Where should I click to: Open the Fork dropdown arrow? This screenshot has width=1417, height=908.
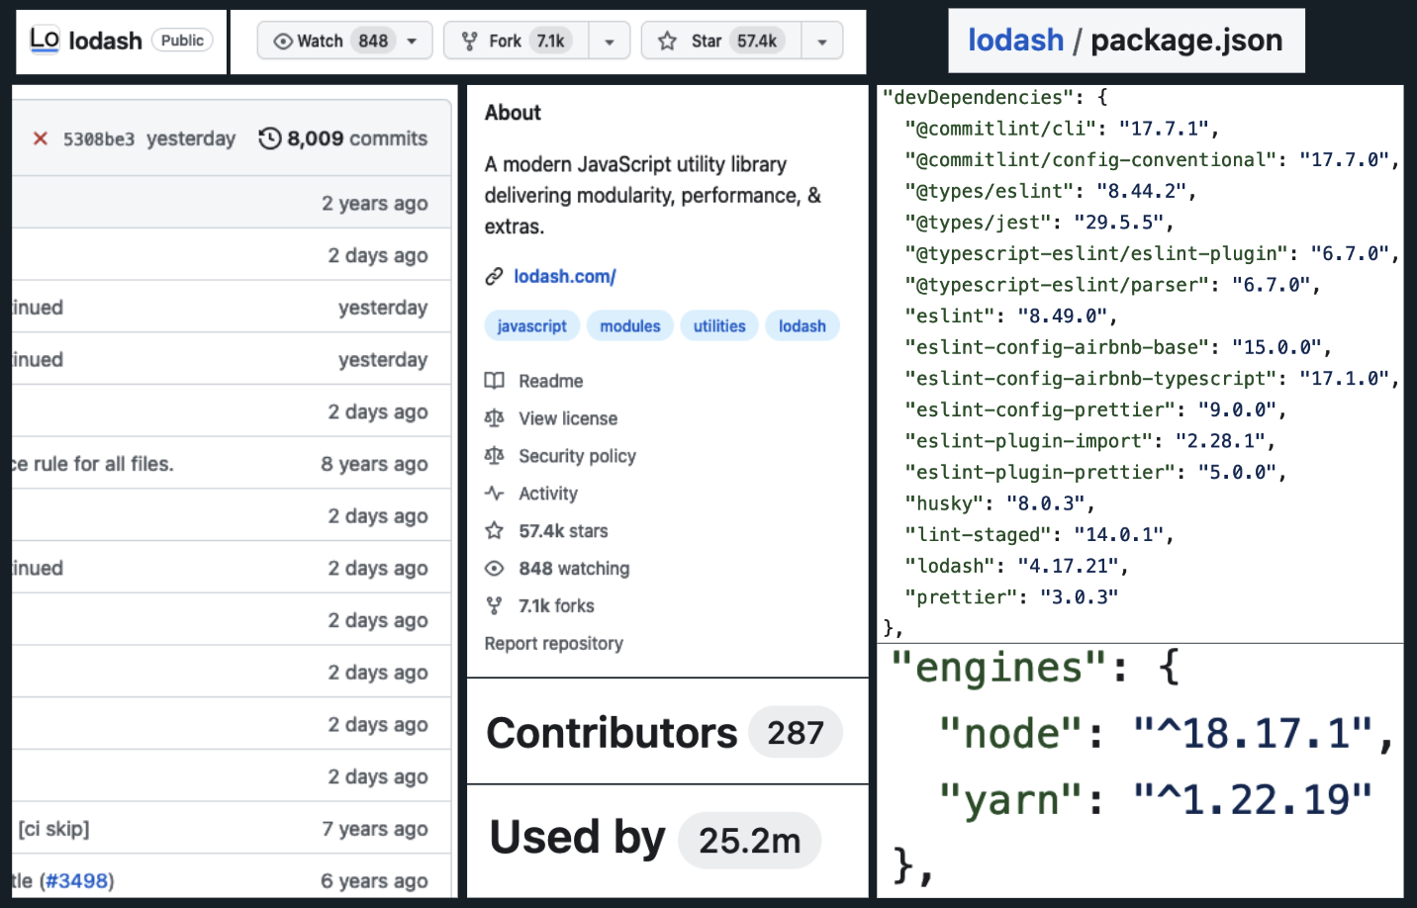(610, 42)
